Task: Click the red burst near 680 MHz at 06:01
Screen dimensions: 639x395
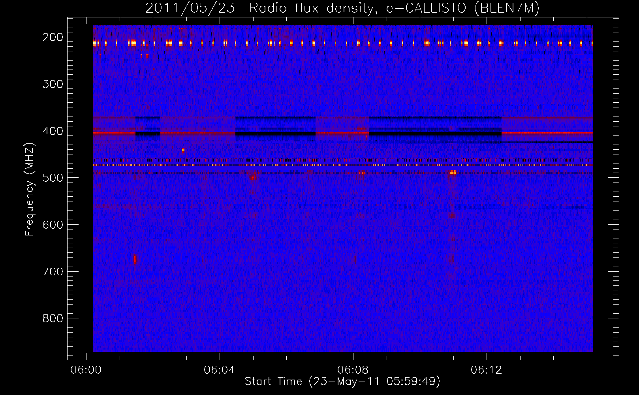Action: (135, 259)
